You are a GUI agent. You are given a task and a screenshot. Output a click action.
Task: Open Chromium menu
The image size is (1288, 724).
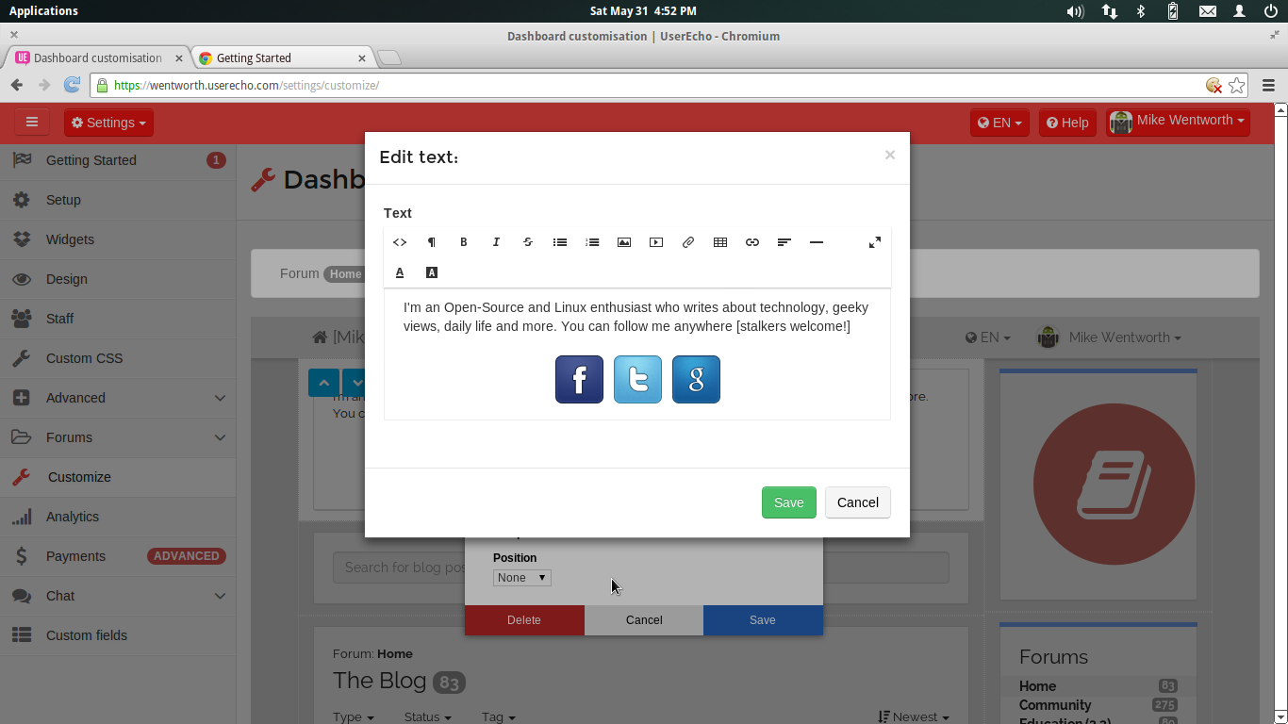(x=1268, y=85)
